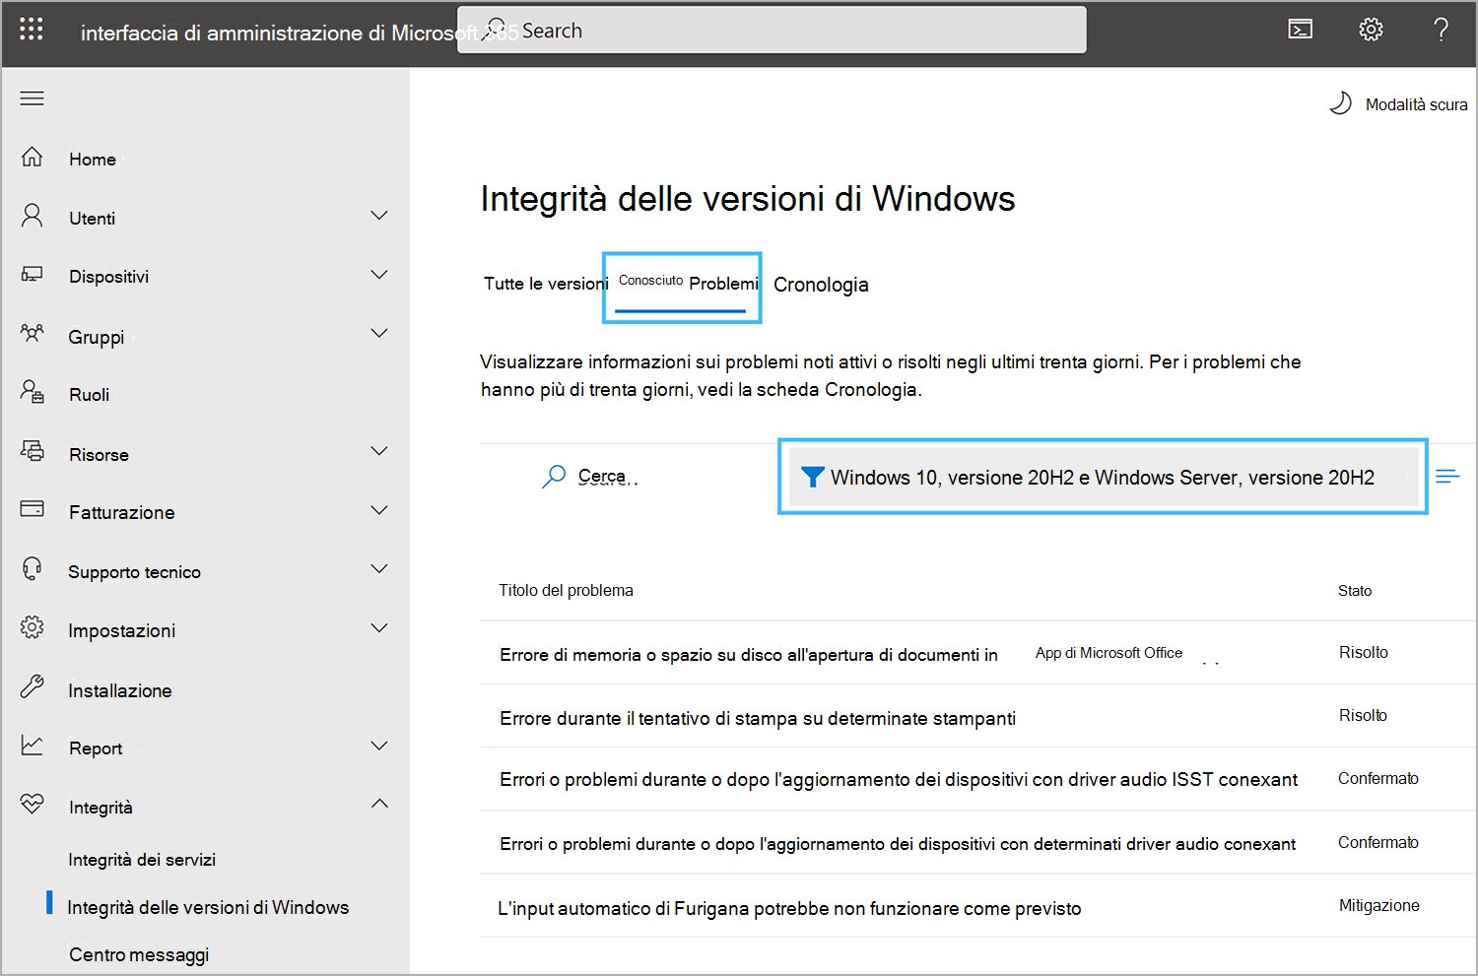Open the ISST conexant audio driver issue
The image size is (1478, 976).
(899, 779)
